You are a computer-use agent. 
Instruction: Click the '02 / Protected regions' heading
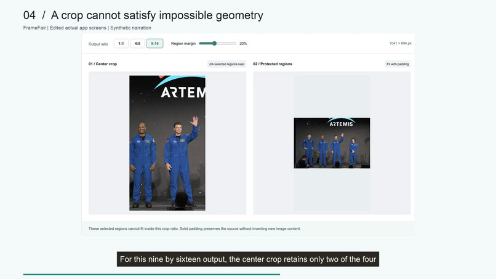(x=273, y=64)
